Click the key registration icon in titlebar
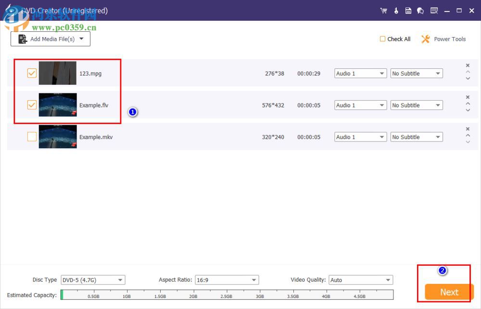This screenshot has height=309, width=481. (x=396, y=10)
